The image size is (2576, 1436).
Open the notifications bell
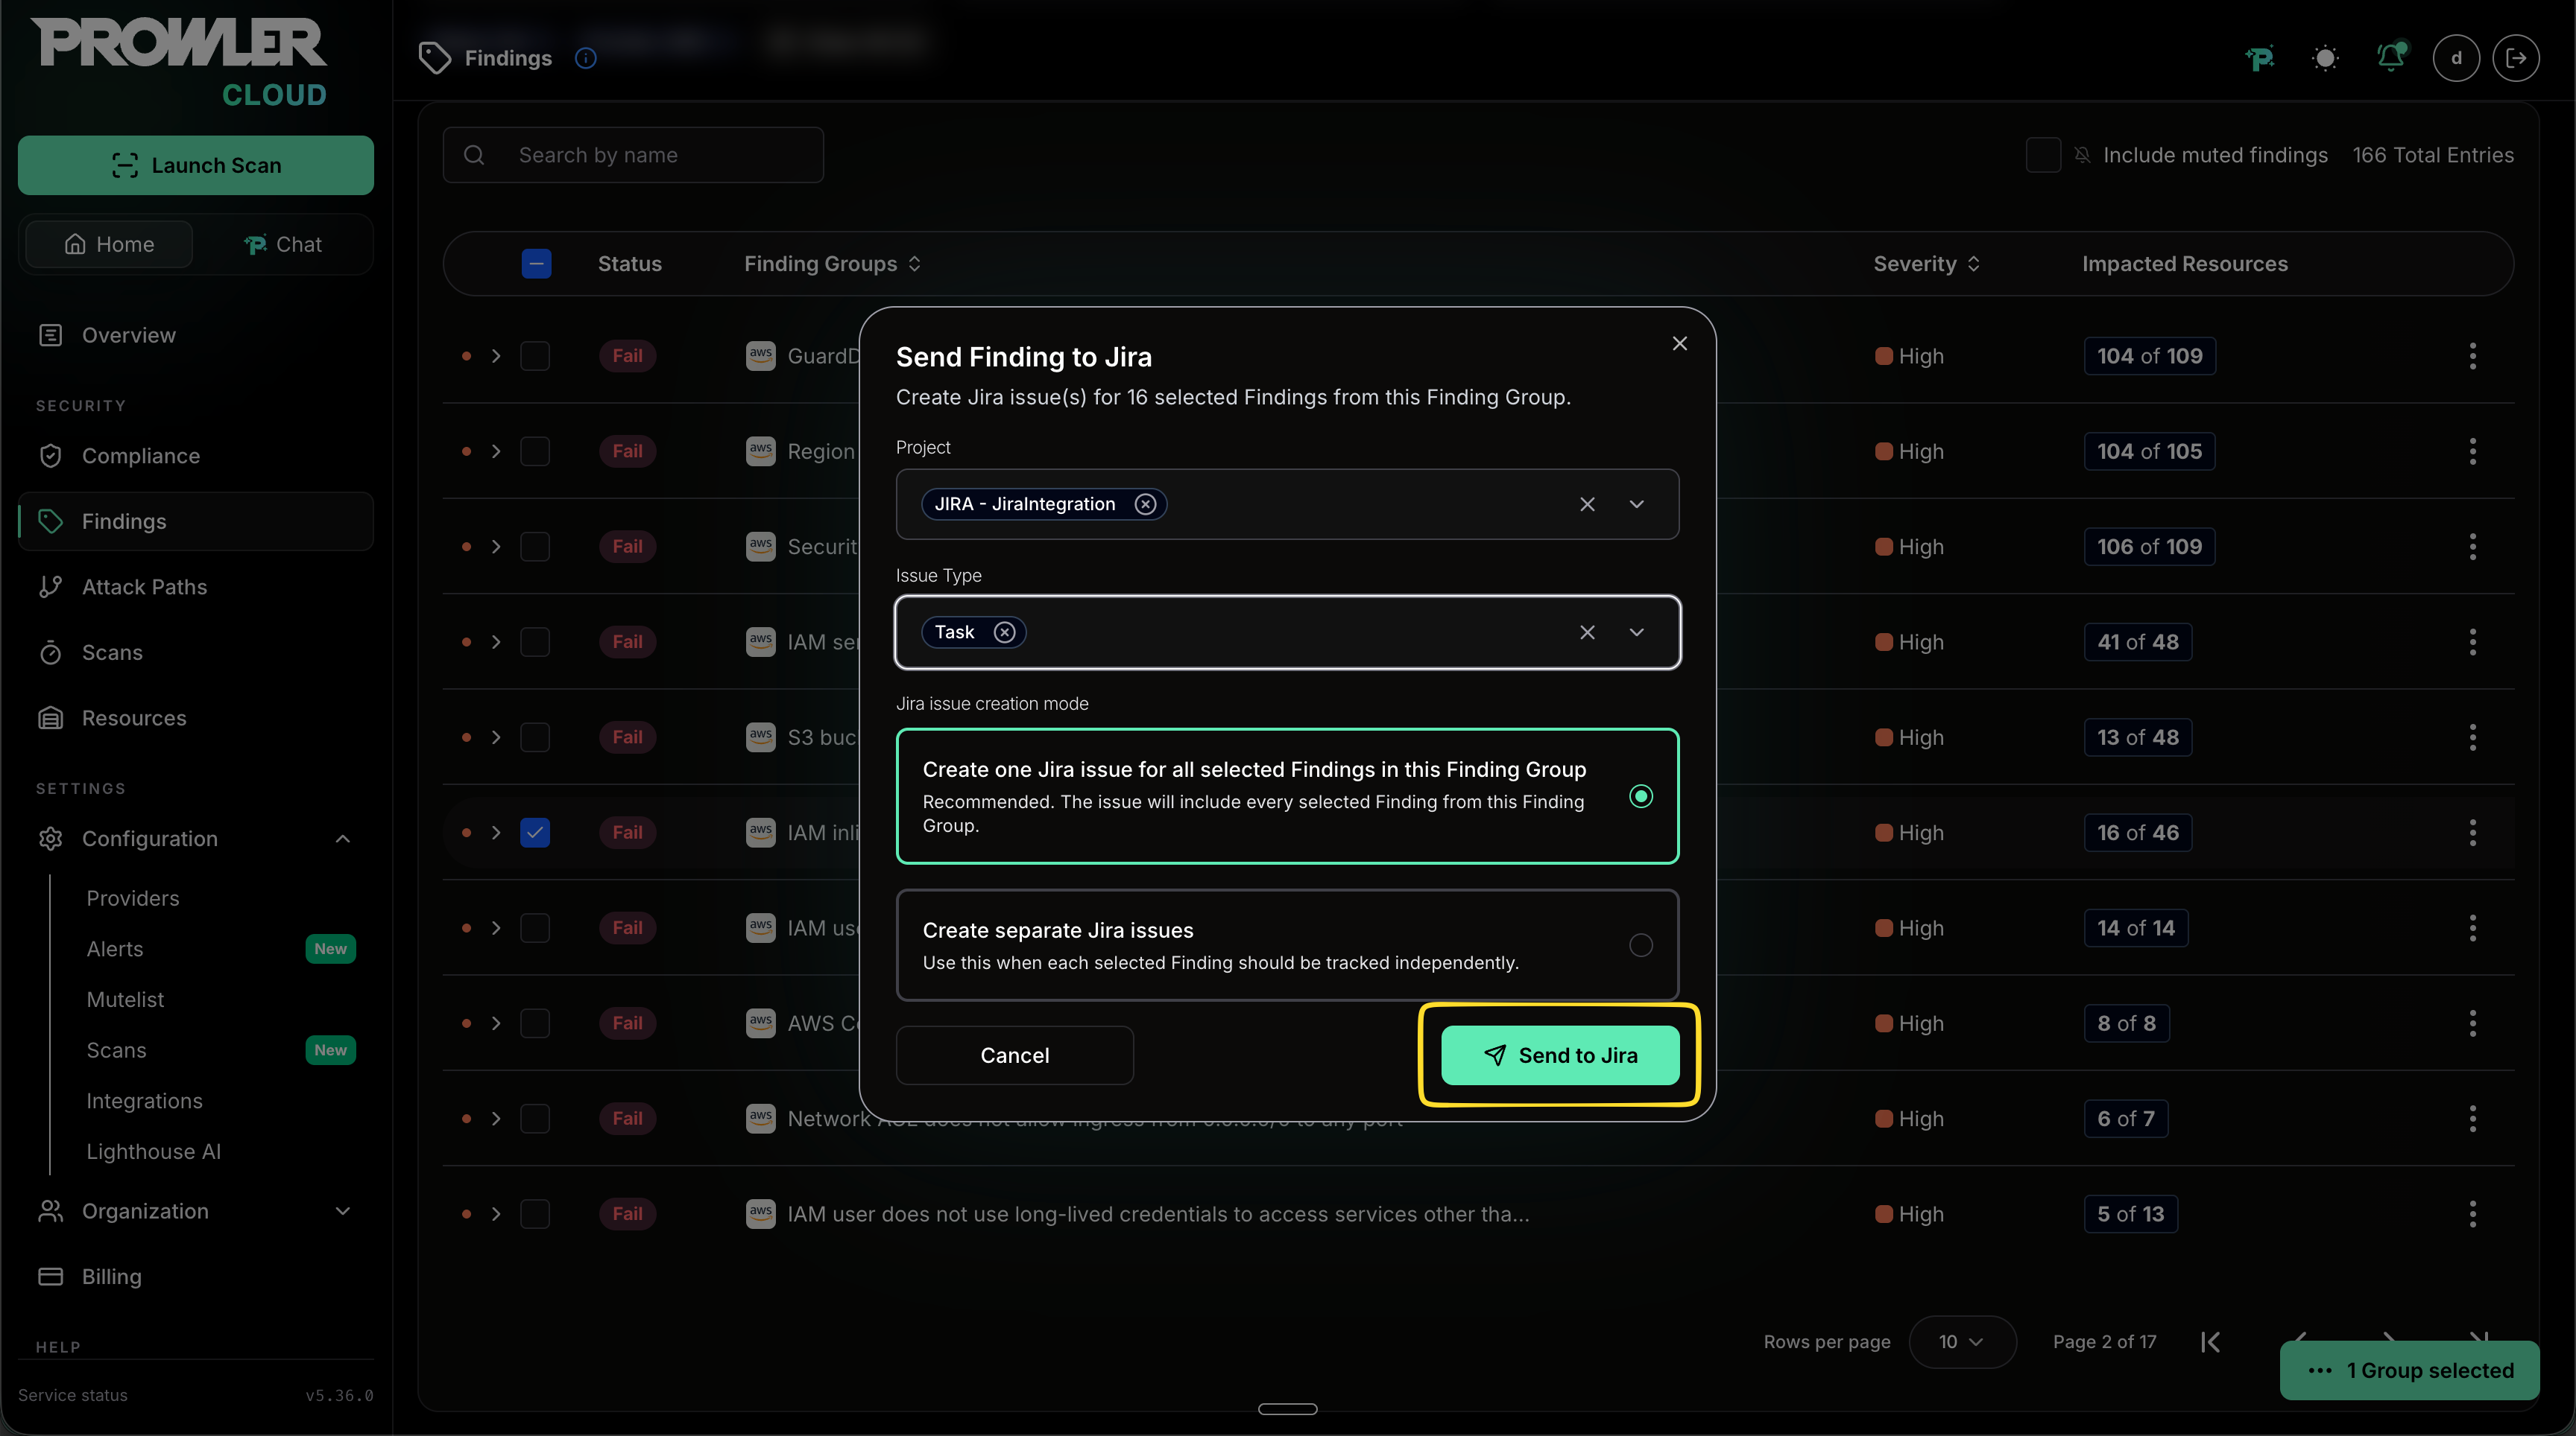2391,57
